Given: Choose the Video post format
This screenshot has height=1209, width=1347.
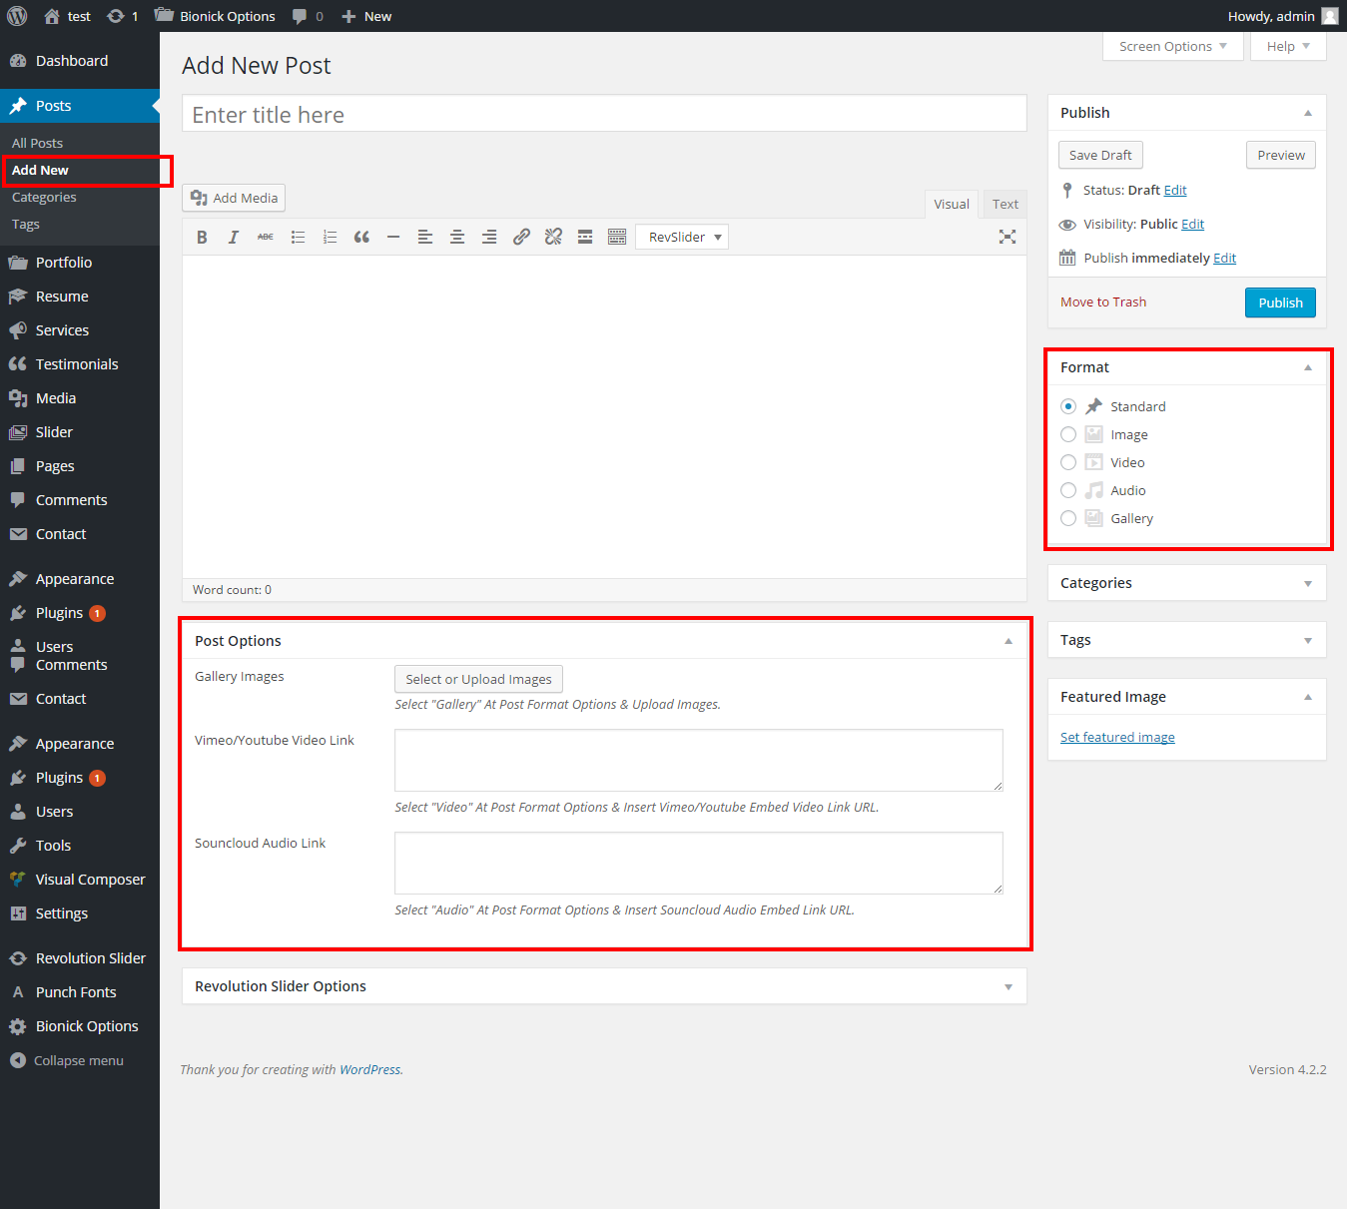Looking at the screenshot, I should click(x=1068, y=462).
